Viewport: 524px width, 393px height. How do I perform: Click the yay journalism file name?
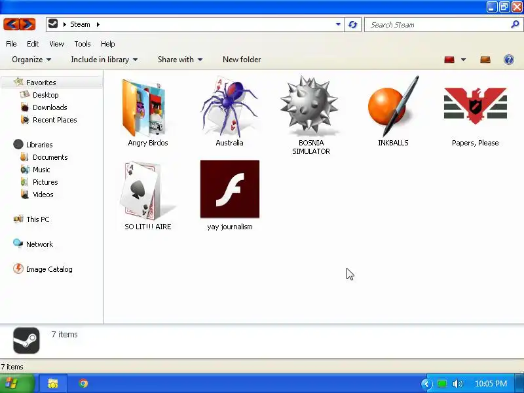pos(230,227)
